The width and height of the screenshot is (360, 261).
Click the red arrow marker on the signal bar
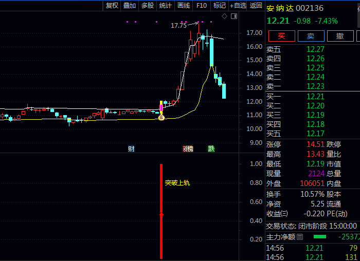pyautogui.click(x=161, y=214)
